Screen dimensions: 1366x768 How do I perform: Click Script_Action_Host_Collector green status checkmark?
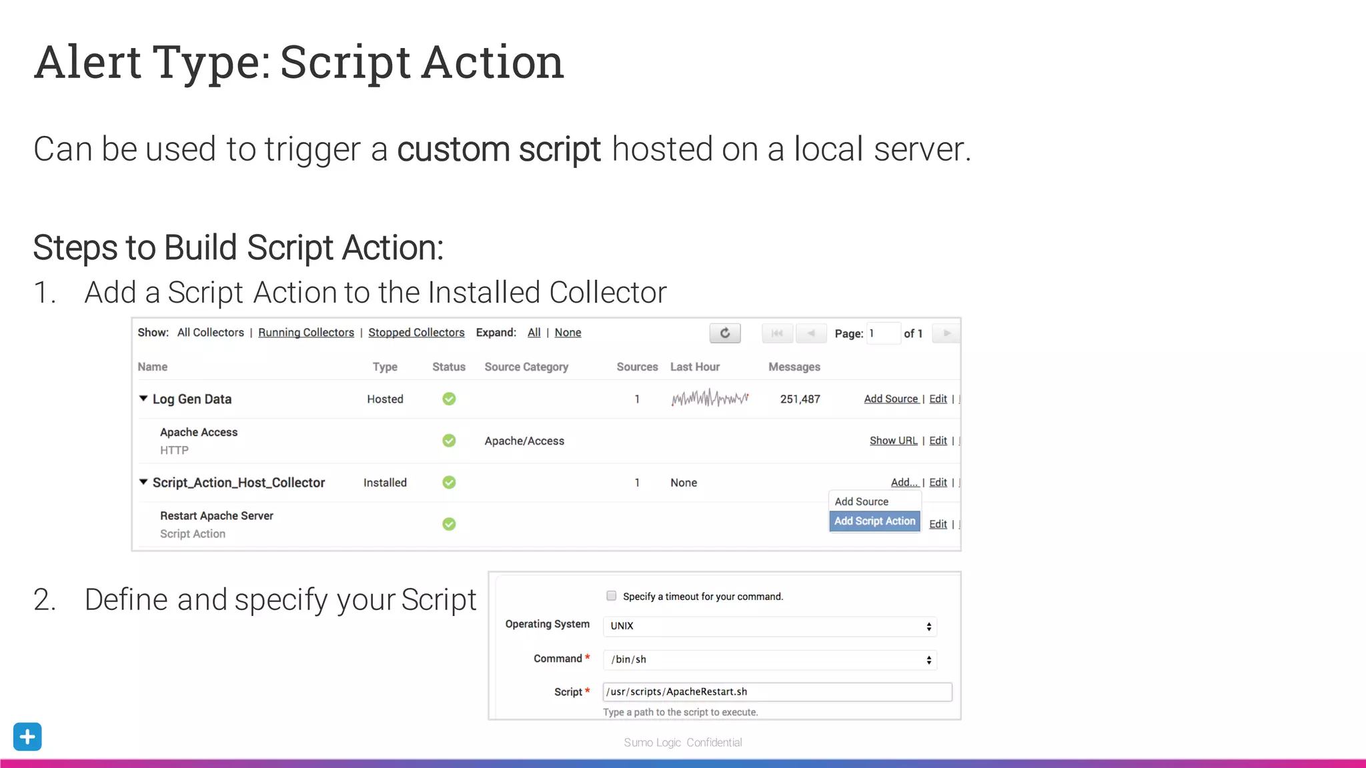pos(449,482)
